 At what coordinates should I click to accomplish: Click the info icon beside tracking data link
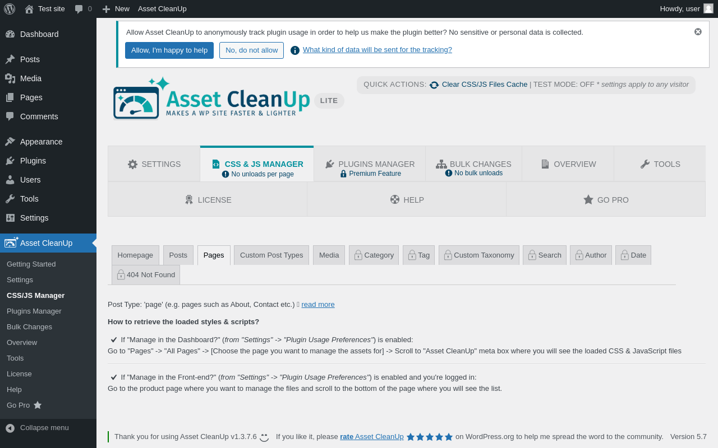pos(295,50)
